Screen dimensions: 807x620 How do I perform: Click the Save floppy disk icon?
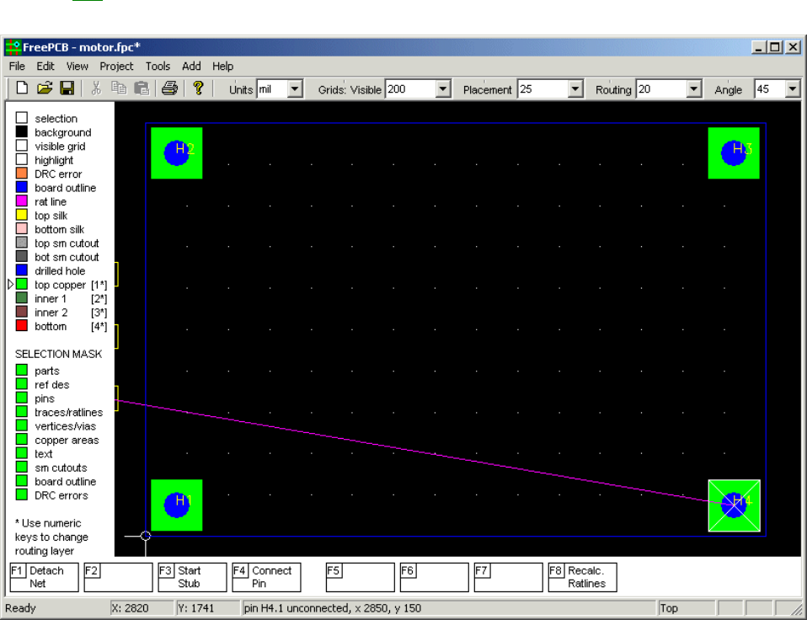(67, 88)
